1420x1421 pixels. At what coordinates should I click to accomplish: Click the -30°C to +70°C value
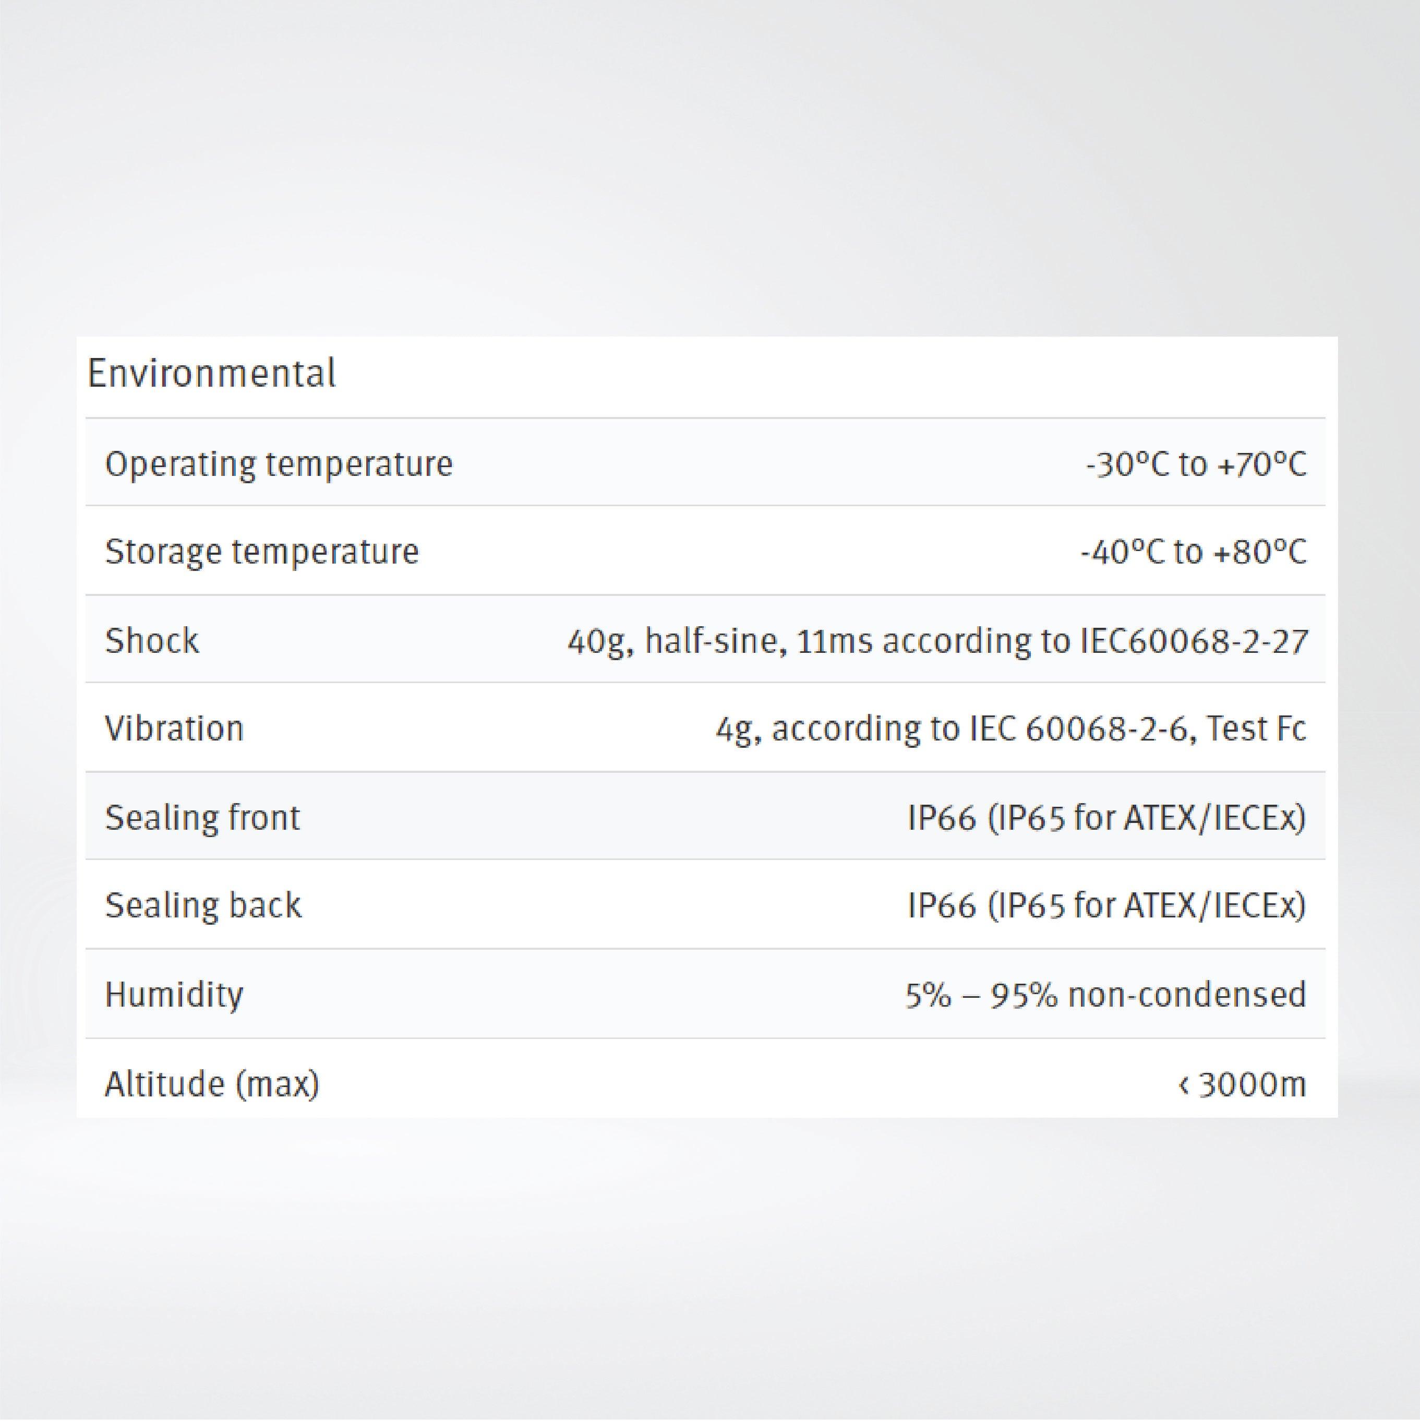1196,464
